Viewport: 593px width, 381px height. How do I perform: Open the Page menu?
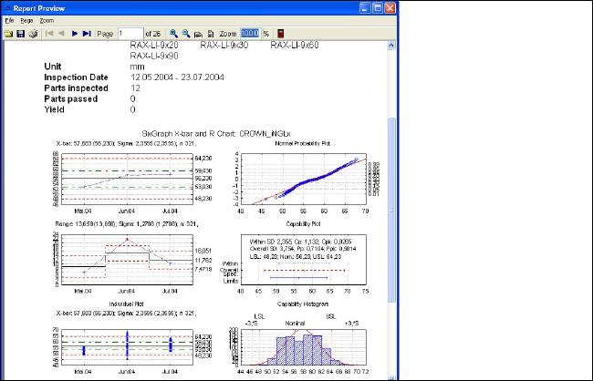tap(26, 19)
